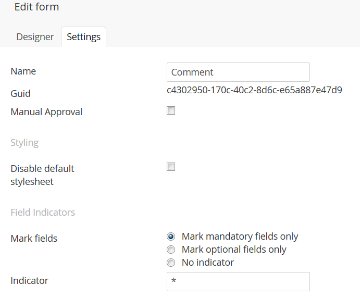Screen dimensions: 360x298
Task: Click the Edit form heading
Action: pos(36,7)
